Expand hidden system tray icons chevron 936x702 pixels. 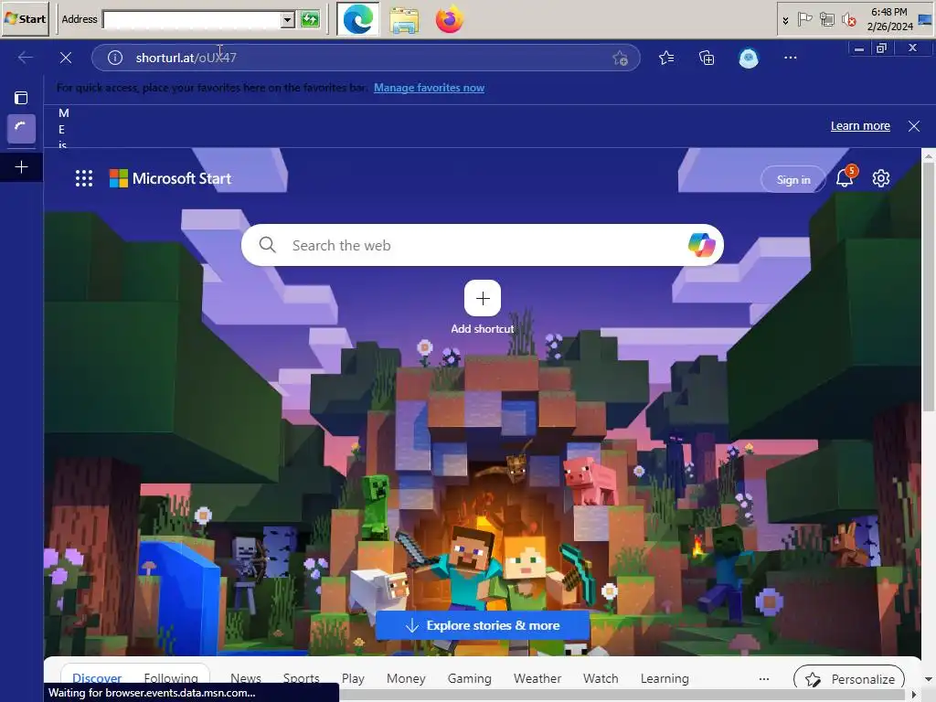click(785, 20)
